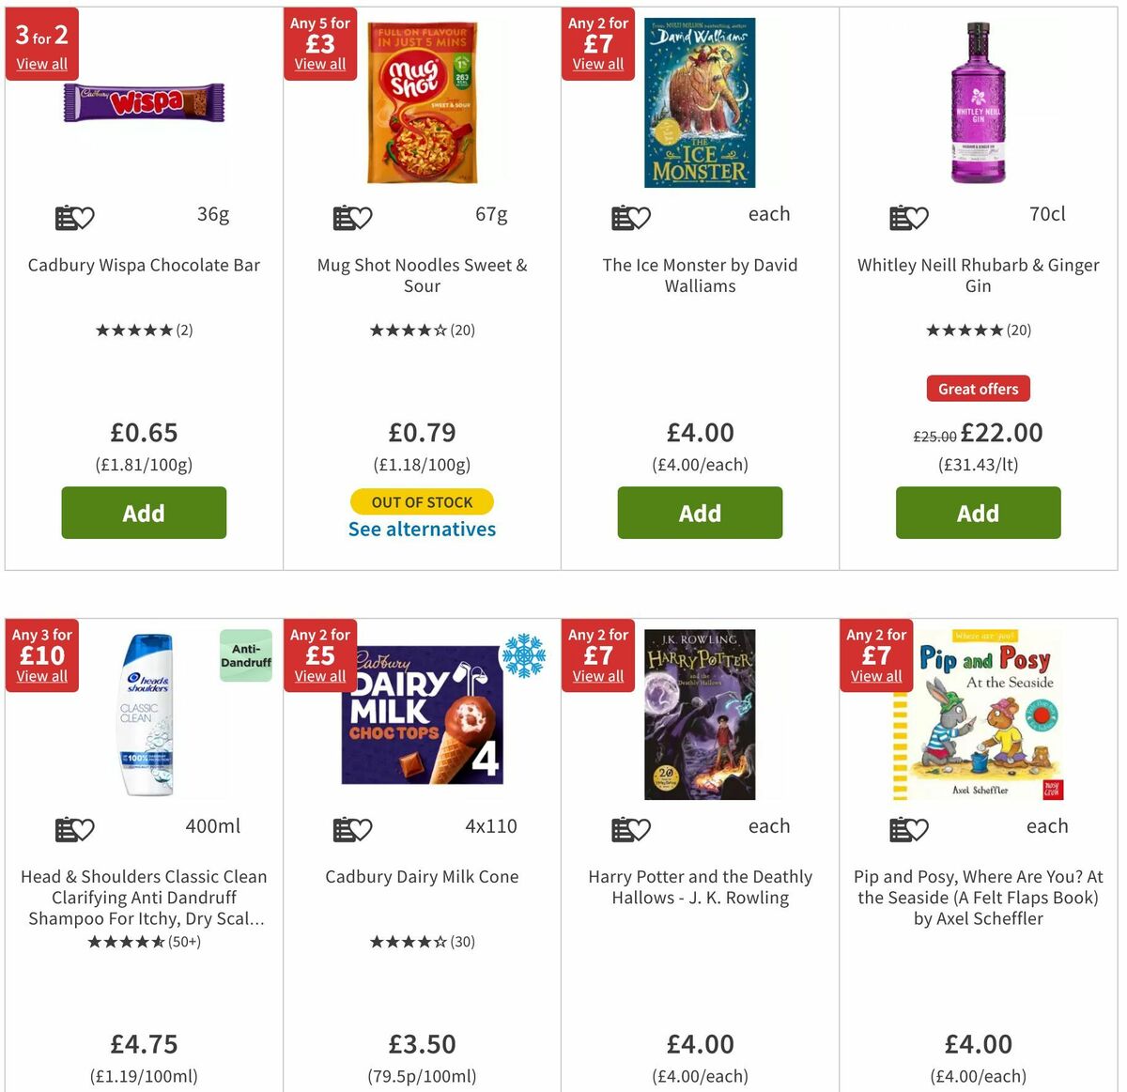
Task: Click See alternatives for Mug Shot Noodles
Action: [x=422, y=529]
